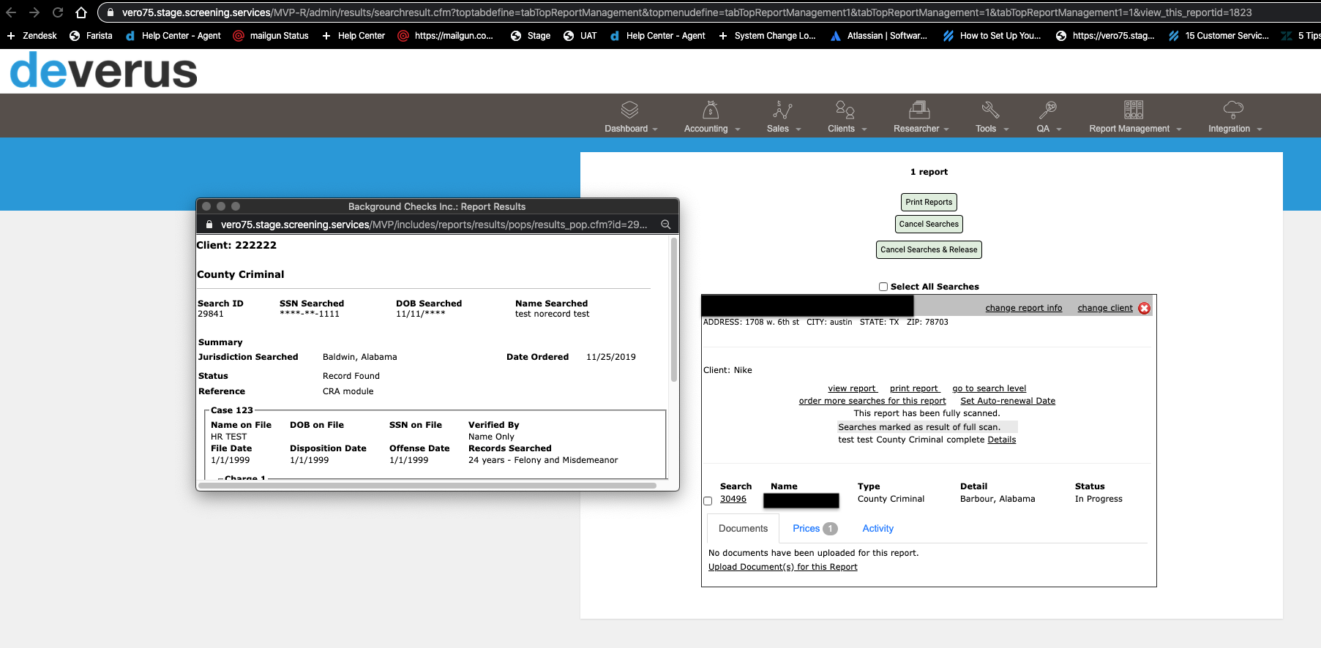Click the Sales chart icon
The image size is (1321, 648).
(782, 110)
